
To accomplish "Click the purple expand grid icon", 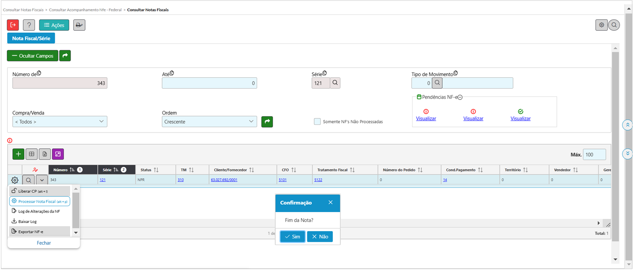I will (58, 154).
